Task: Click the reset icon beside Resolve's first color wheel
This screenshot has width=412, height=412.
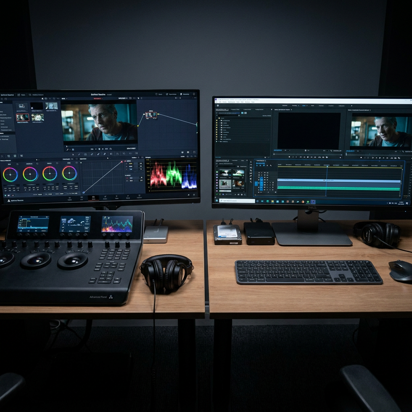Action: point(17,164)
